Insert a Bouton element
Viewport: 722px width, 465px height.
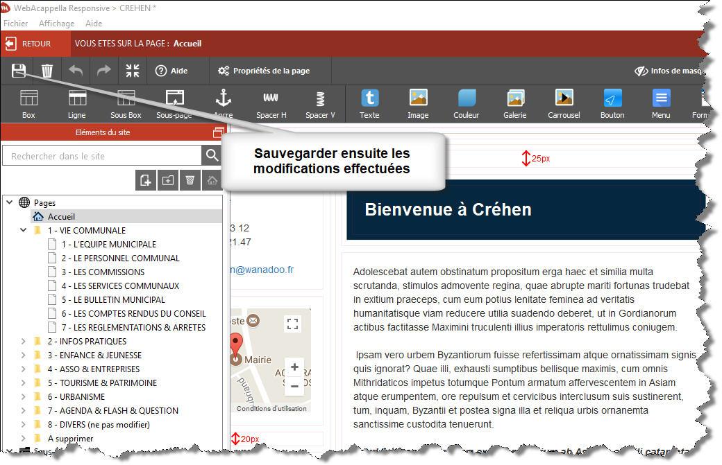pos(612,103)
